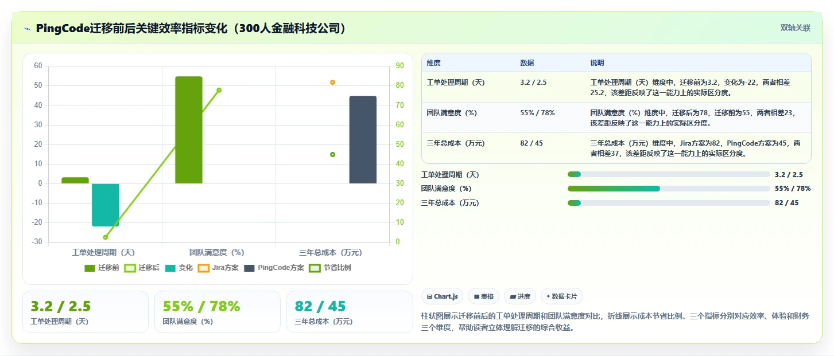The height and width of the screenshot is (356, 834).
Task: Click progress value 55% / 78% on the right
Action: click(793, 189)
